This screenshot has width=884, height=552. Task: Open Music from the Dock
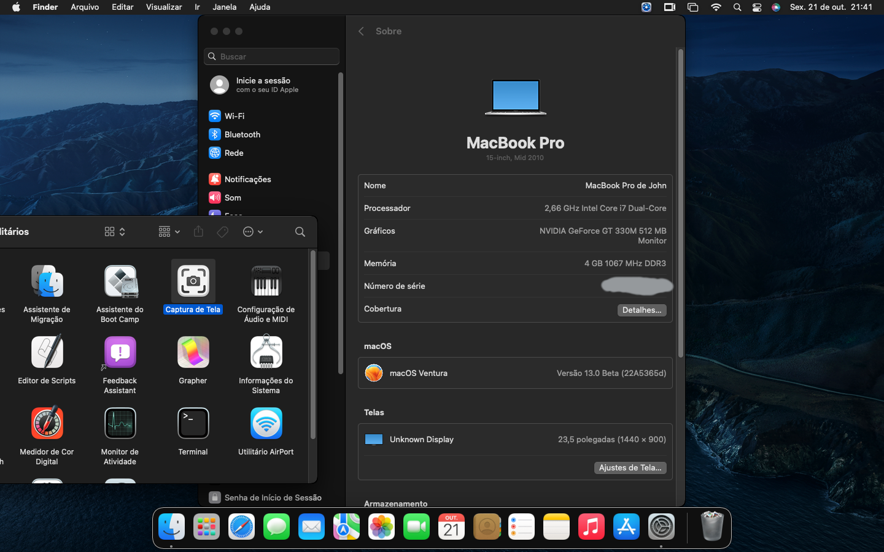click(591, 527)
